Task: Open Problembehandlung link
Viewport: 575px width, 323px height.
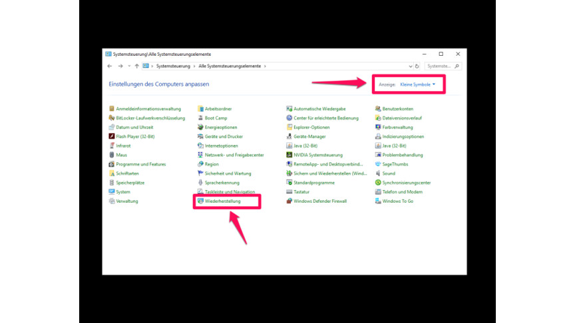Action: 402,155
